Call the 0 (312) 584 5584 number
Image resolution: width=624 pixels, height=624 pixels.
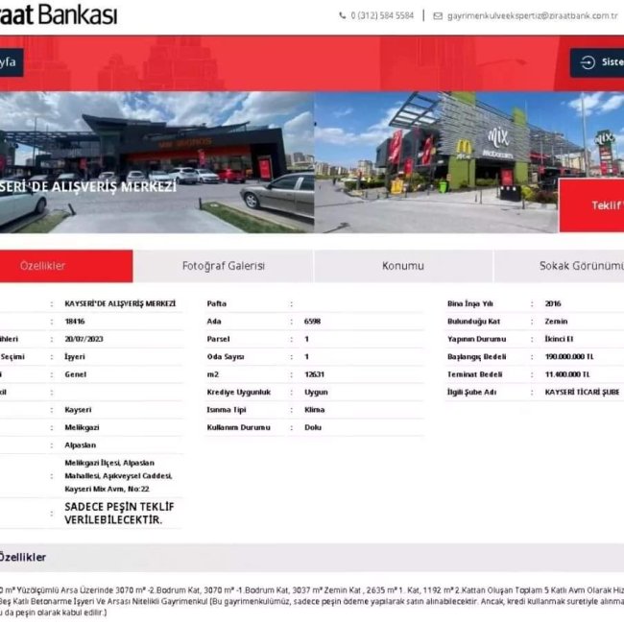tap(382, 15)
